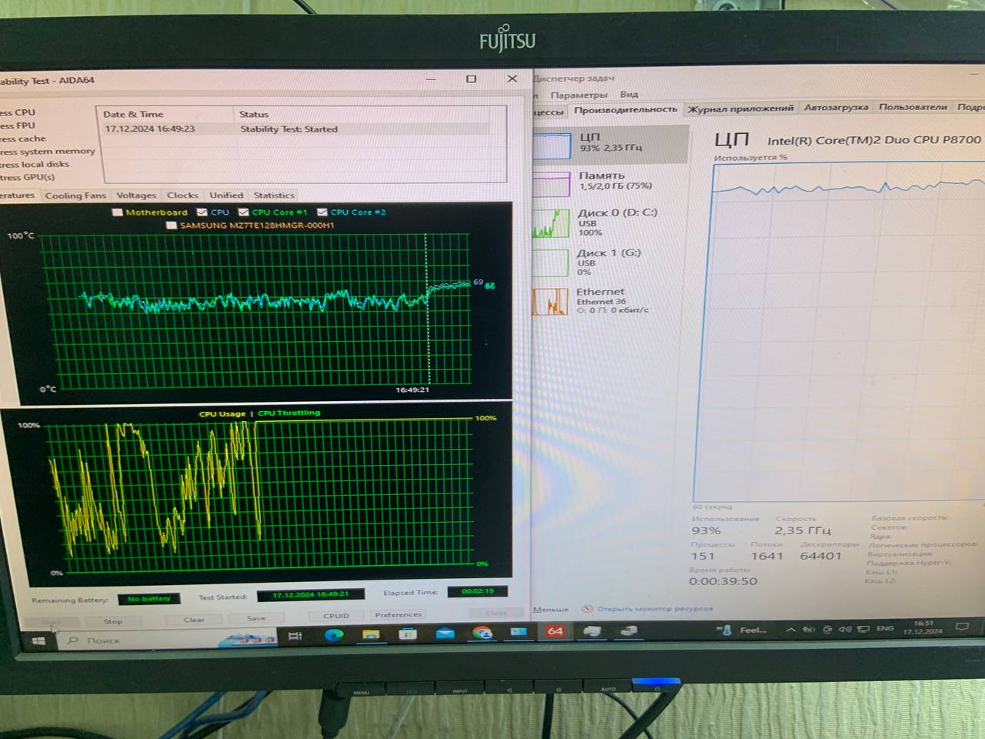Viewport: 985px width, 739px height.
Task: Toggle the Stress FPU option
Action: pos(17,125)
